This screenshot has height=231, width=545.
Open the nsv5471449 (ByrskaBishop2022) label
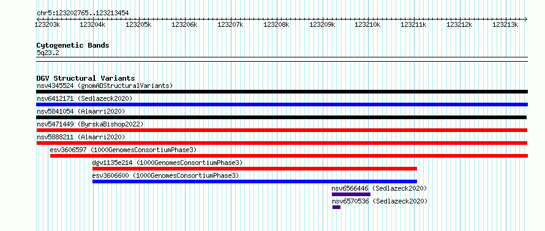point(90,124)
